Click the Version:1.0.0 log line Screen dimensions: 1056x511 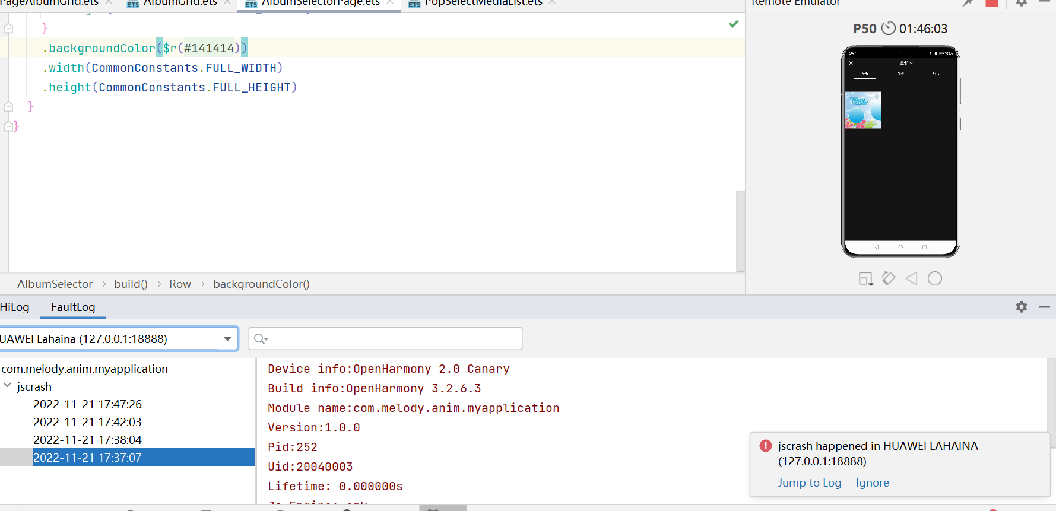(313, 427)
